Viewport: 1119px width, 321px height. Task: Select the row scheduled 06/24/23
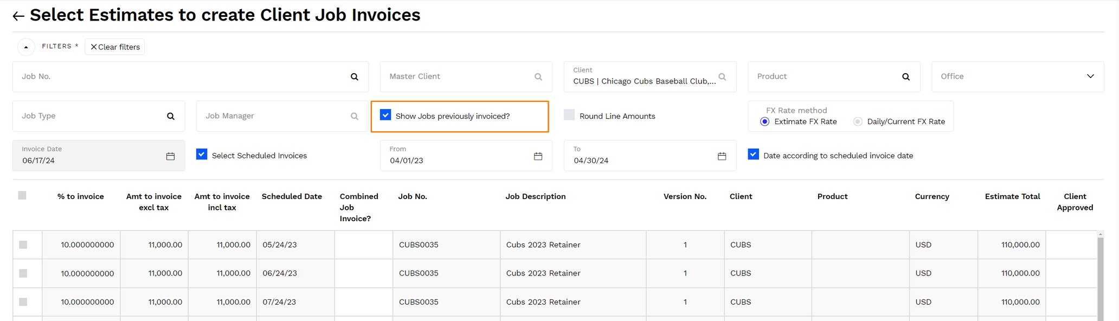[23, 273]
